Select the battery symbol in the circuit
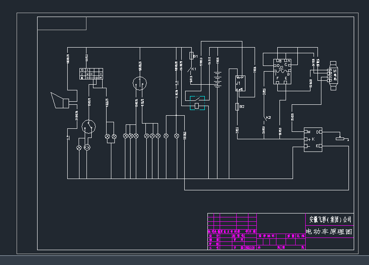 [x=217, y=78]
